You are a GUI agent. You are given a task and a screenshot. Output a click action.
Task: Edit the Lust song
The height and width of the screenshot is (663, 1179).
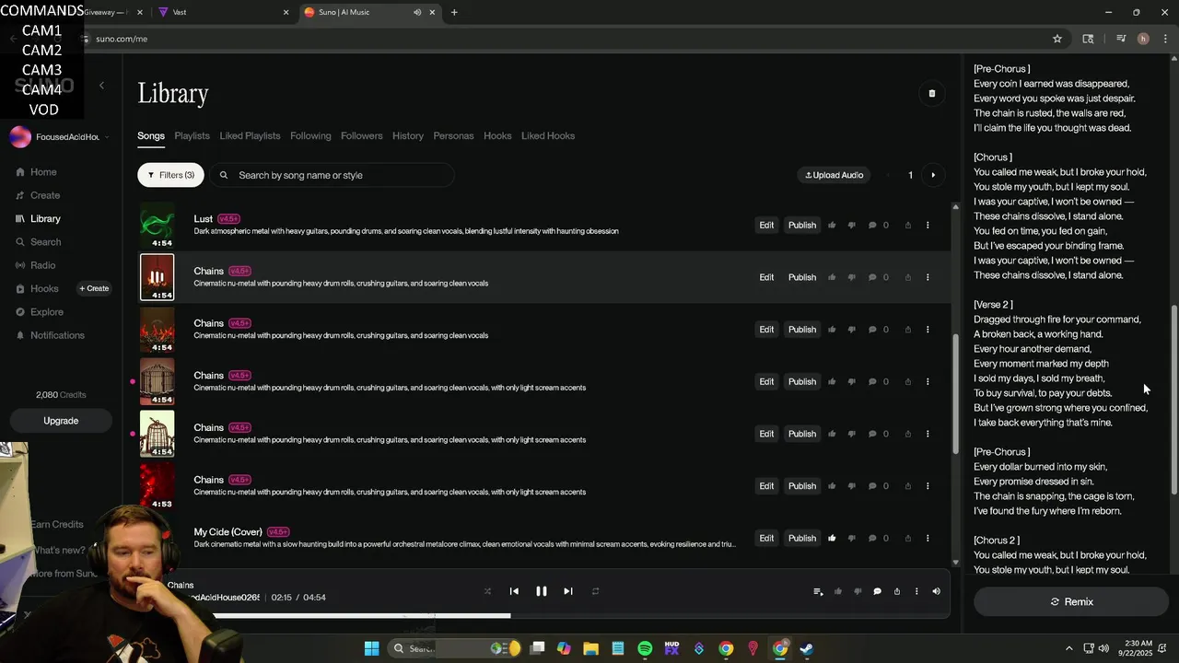[x=766, y=225]
